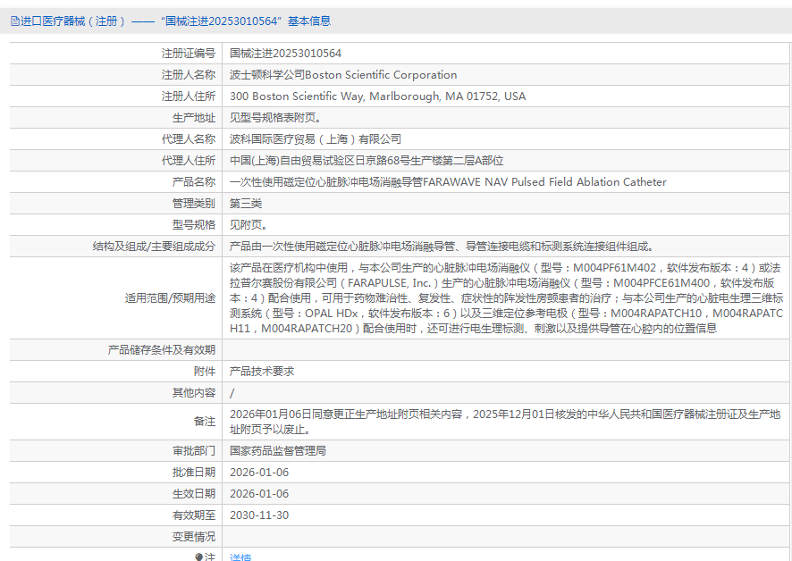Screen dimensions: 792x561
Task: Click the 代理人名称 label
Action: pos(189,139)
